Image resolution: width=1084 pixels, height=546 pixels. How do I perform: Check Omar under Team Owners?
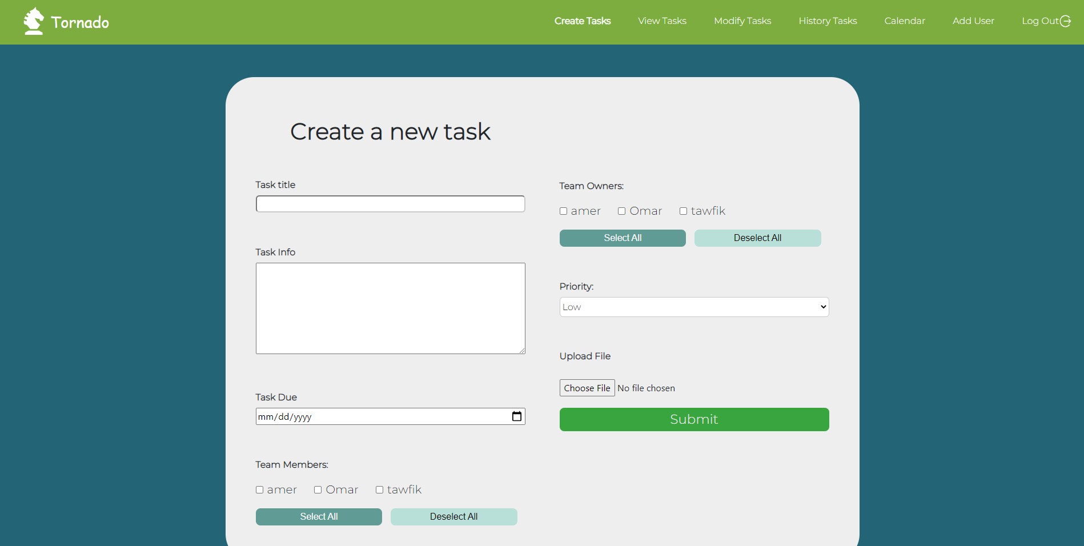click(621, 211)
